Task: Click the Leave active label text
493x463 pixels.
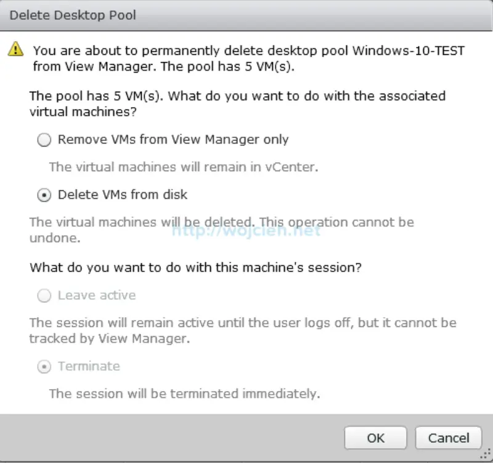Action: 96,296
